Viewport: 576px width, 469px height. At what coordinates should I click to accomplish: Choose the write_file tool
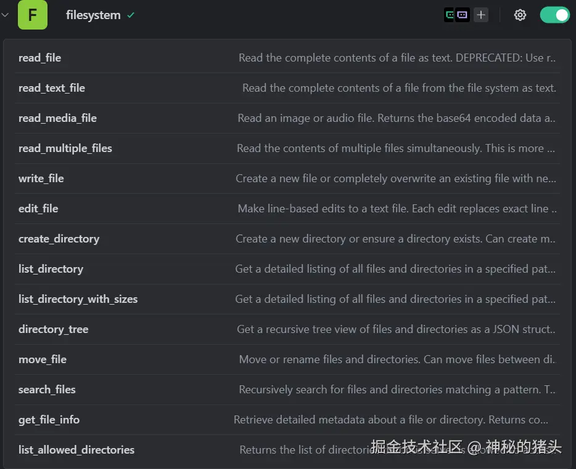coord(41,178)
